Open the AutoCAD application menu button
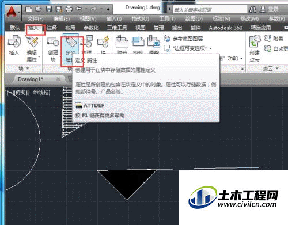Viewport: 288px width, 225px height. (x=13, y=13)
